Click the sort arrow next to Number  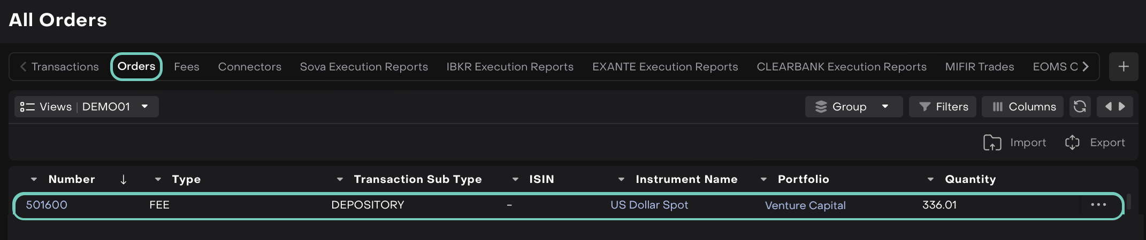[124, 180]
